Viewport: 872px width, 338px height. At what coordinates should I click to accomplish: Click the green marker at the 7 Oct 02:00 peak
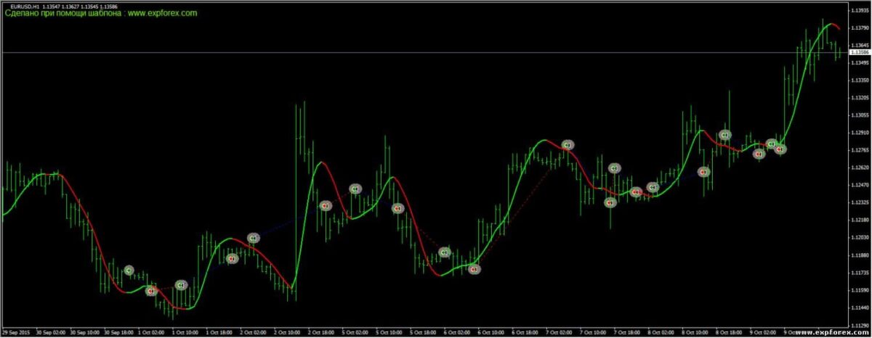568,145
